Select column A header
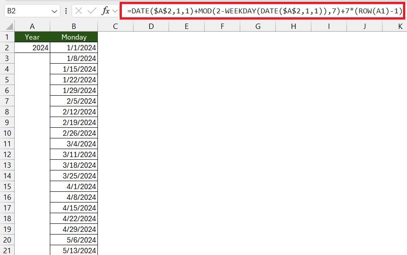Screen dimensions: 407x255 tap(32, 26)
